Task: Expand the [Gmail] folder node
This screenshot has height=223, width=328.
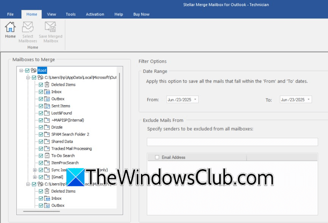Action: tap(35, 177)
